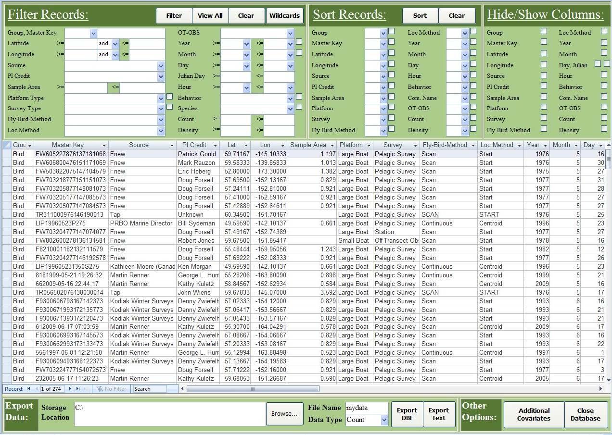Tick the Survey Type filter checkbox

[169, 107]
